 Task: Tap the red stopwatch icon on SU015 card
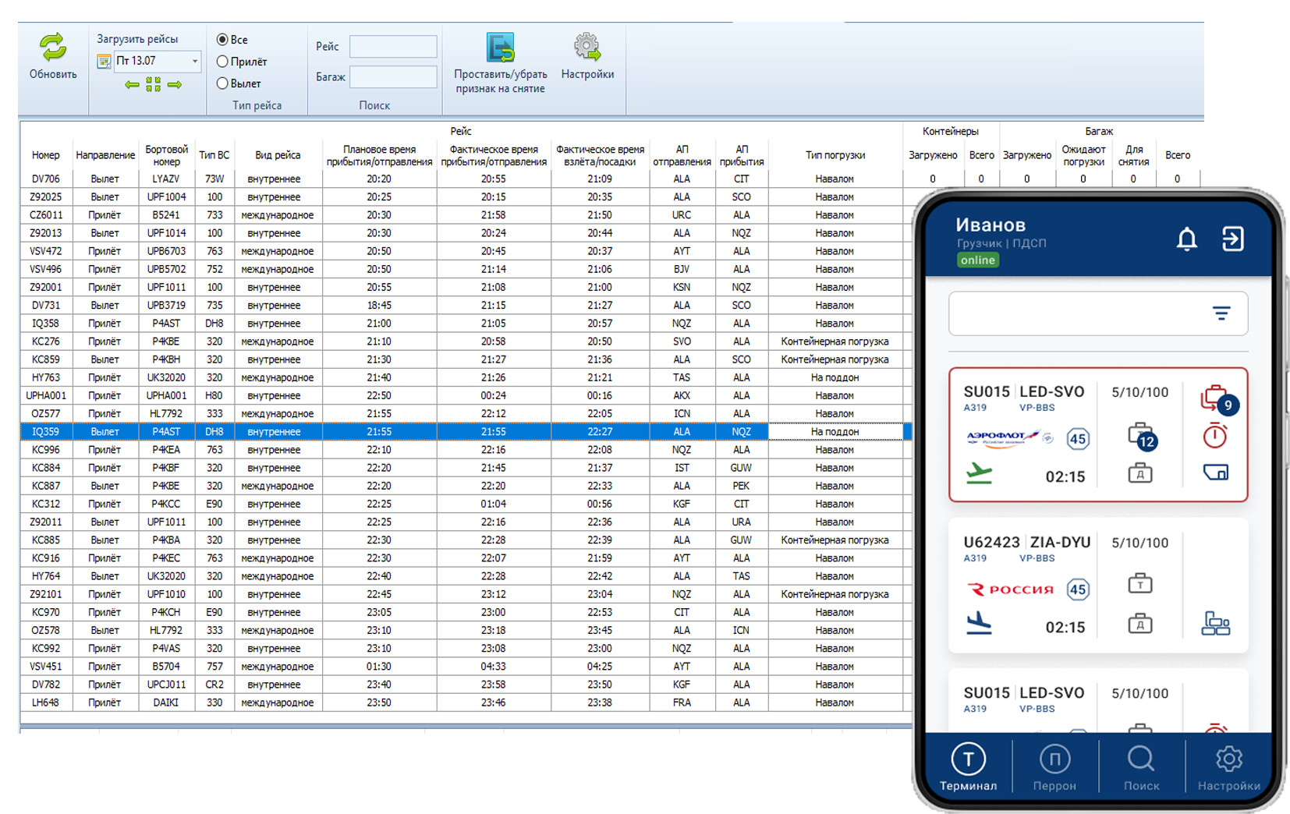point(1214,436)
